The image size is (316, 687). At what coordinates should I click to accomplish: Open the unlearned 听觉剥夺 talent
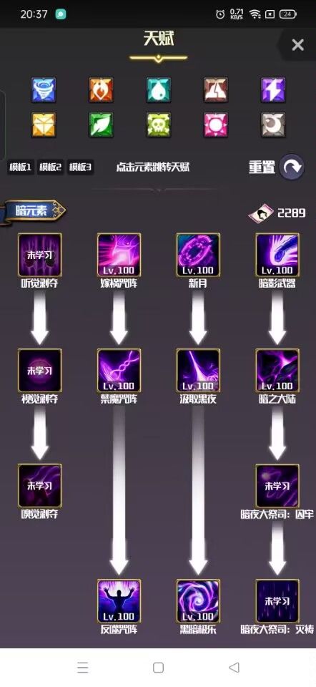click(x=40, y=255)
